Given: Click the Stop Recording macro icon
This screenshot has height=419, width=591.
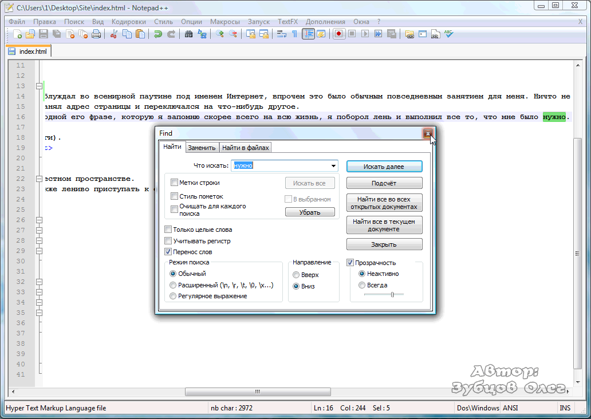Looking at the screenshot, I should pos(352,34).
